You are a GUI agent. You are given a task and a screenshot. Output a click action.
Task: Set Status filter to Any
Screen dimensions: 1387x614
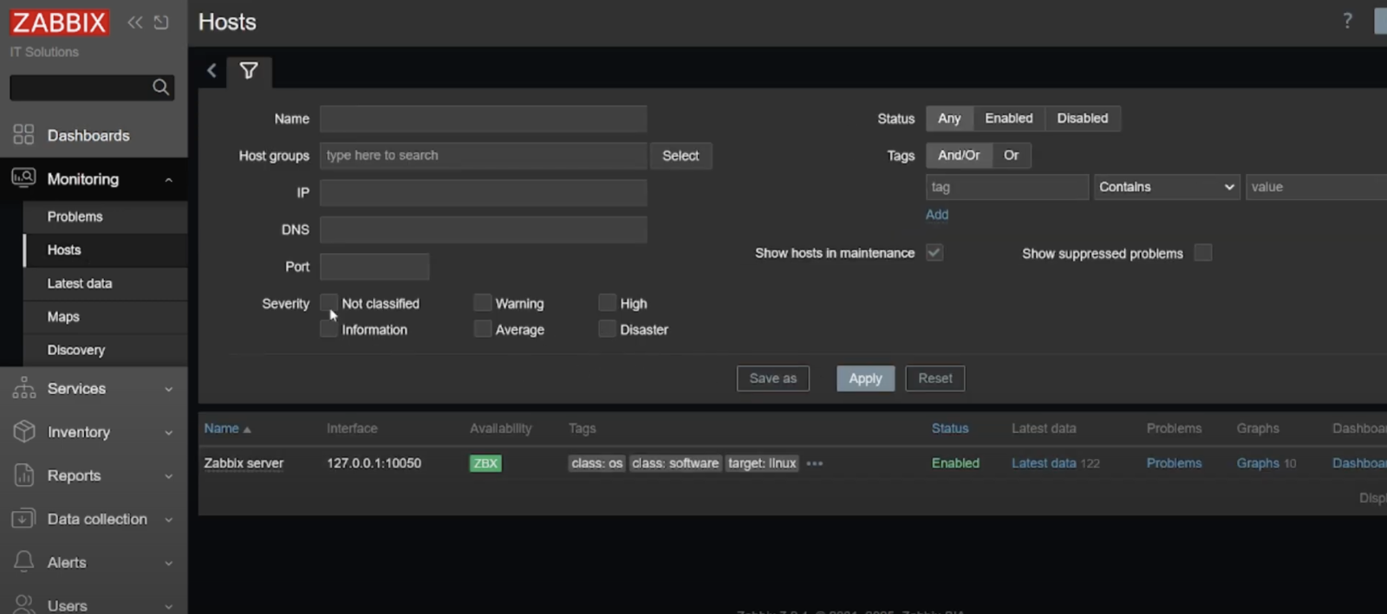point(949,119)
